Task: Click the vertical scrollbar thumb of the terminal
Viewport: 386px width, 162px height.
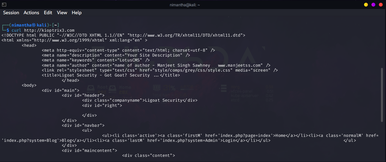Action: click(382, 95)
